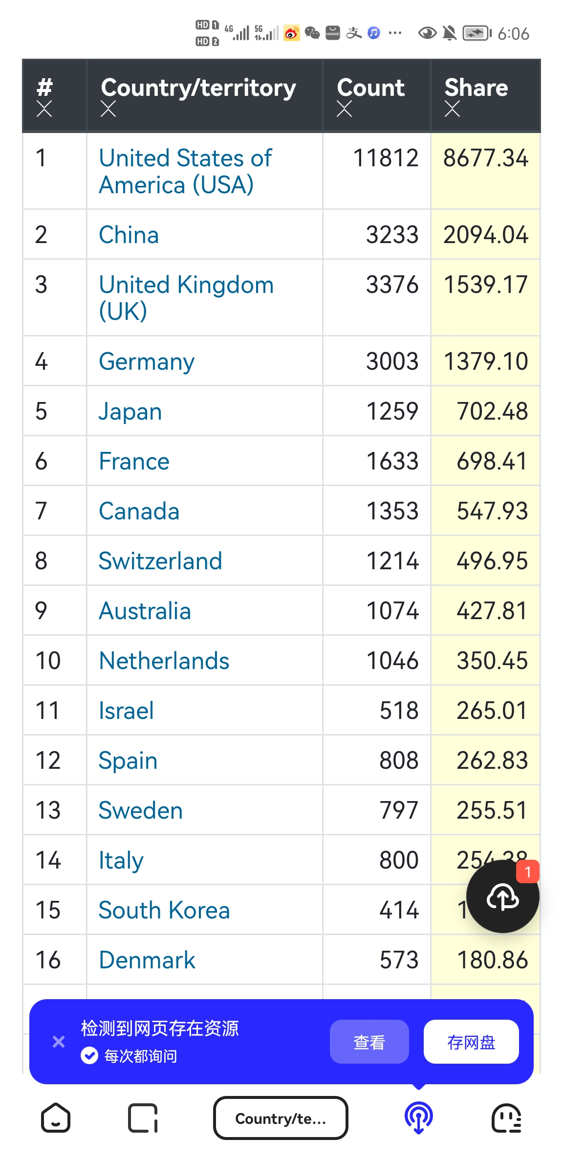
Task: Open the tabs switcher icon
Action: click(143, 1118)
